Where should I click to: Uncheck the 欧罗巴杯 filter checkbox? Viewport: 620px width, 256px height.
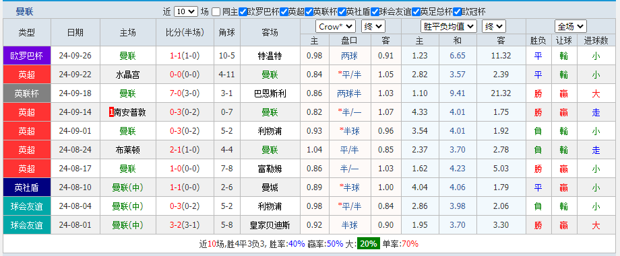click(x=243, y=12)
